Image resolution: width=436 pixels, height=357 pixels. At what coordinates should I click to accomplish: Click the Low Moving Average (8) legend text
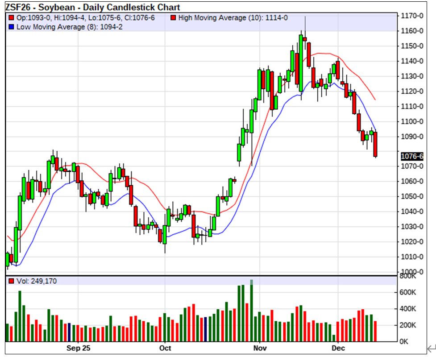[x=69, y=27]
